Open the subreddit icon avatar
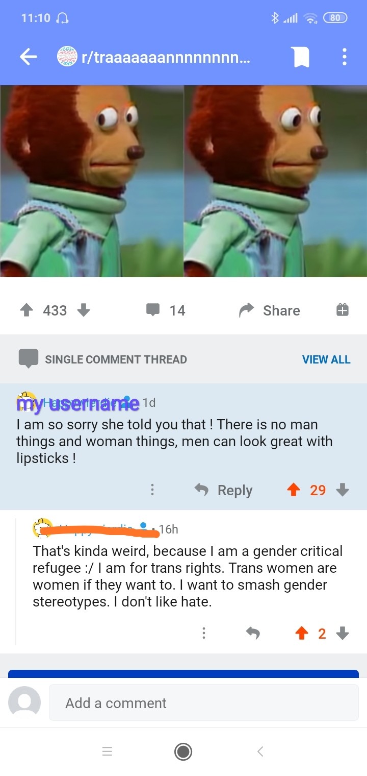This screenshot has width=367, height=776. (x=67, y=57)
